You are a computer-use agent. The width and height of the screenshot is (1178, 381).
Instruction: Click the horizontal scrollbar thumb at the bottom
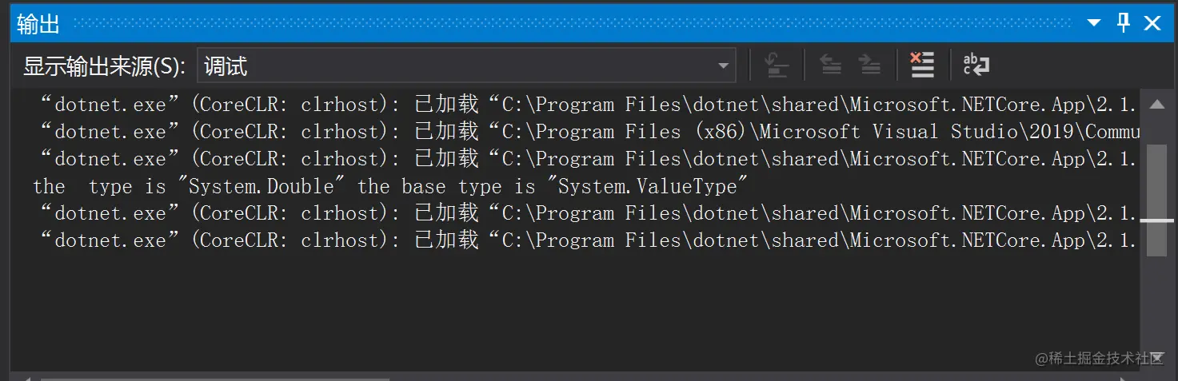pyautogui.click(x=216, y=379)
